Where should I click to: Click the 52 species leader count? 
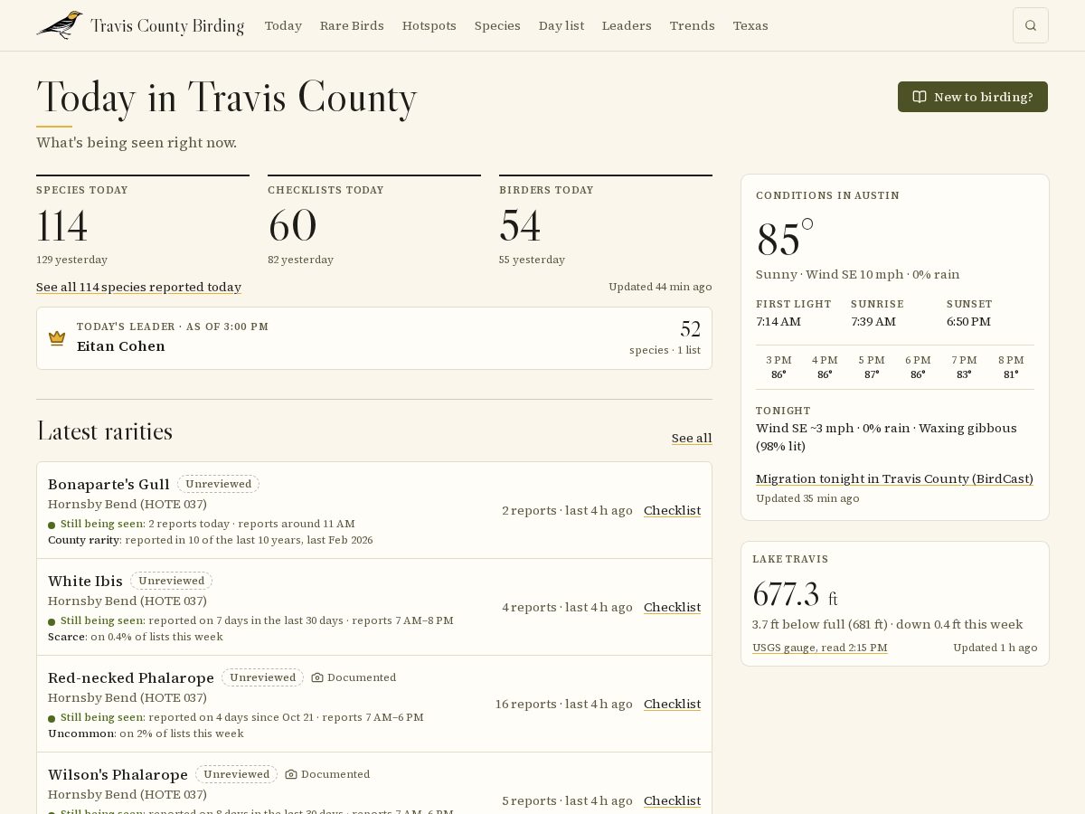tap(690, 329)
